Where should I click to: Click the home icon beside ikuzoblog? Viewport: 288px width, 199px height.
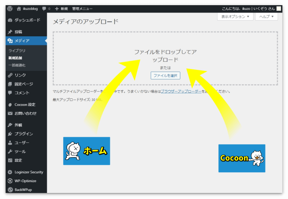tap(19, 9)
